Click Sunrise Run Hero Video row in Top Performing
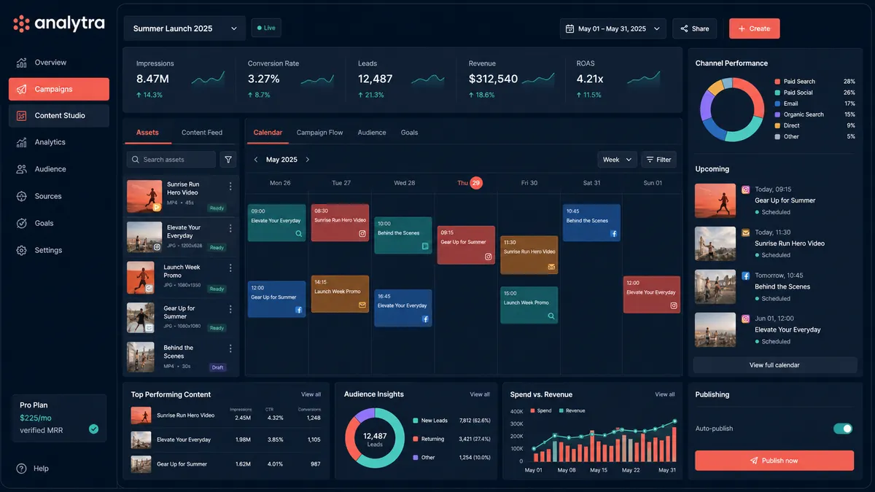The width and height of the screenshot is (875, 492). tap(226, 415)
